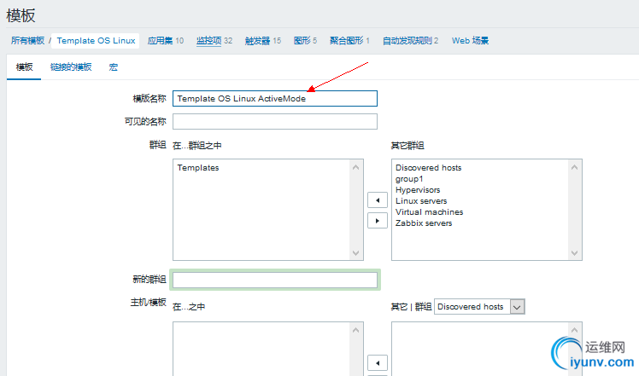Switch to 宏 tab
Screen dimensions: 639x376
114,67
